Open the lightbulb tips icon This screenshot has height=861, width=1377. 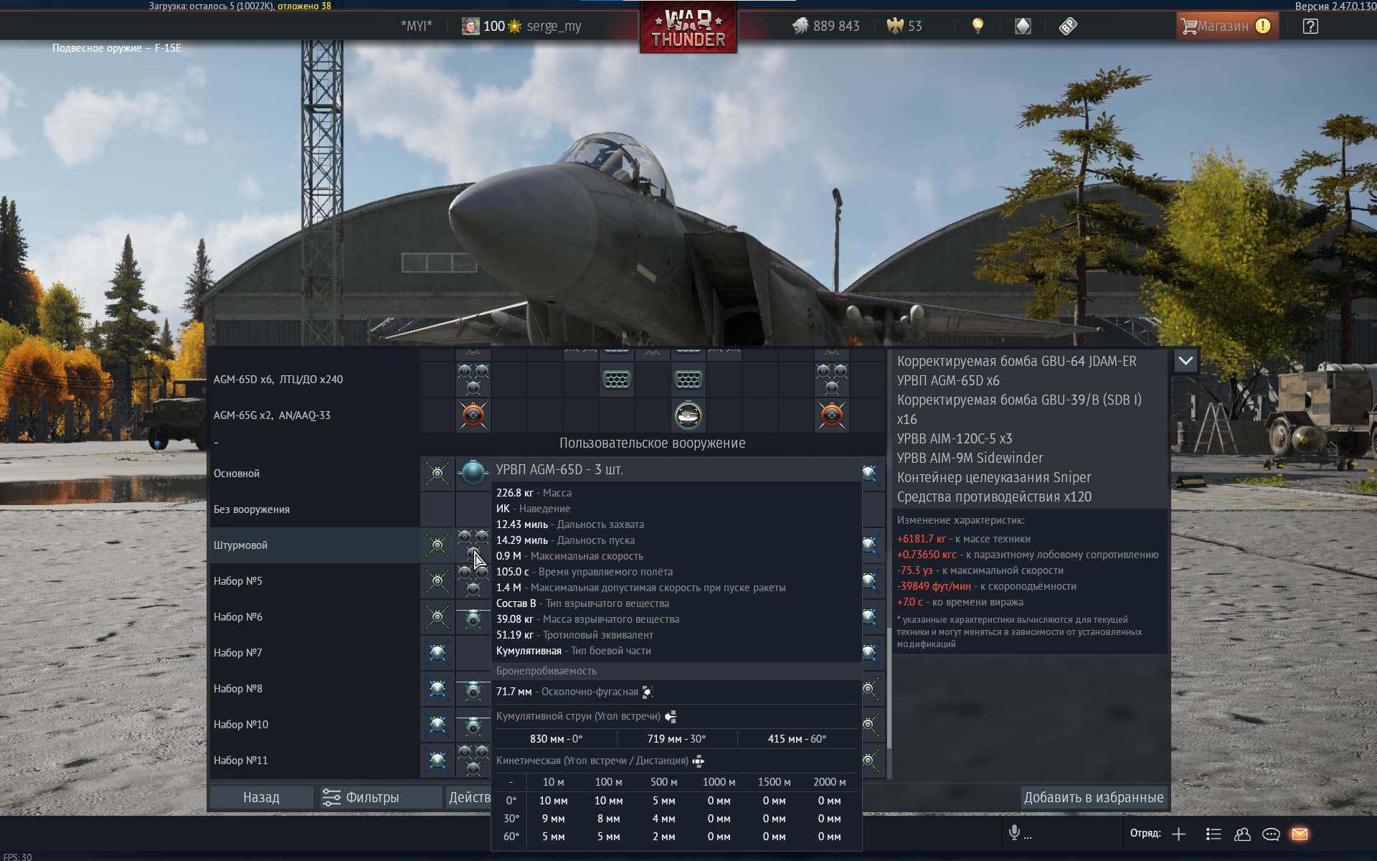click(978, 26)
